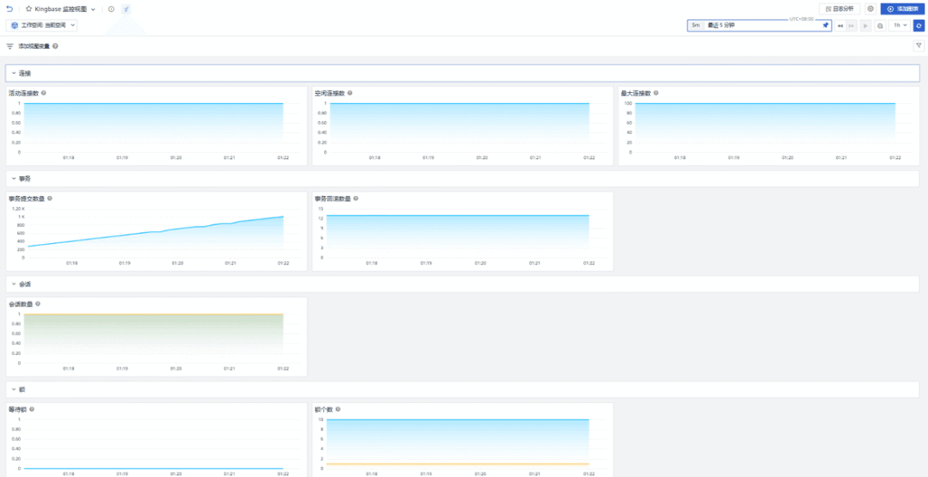Image resolution: width=928 pixels, height=477 pixels.
Task: Toggle the pin icon in time range box
Action: [826, 26]
